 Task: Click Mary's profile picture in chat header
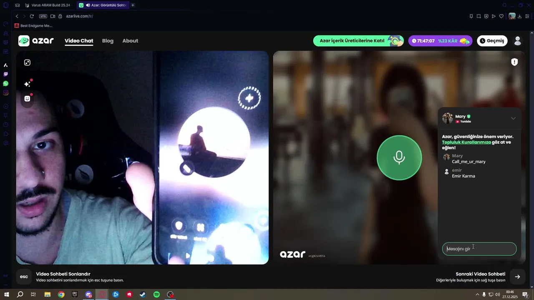click(x=448, y=118)
